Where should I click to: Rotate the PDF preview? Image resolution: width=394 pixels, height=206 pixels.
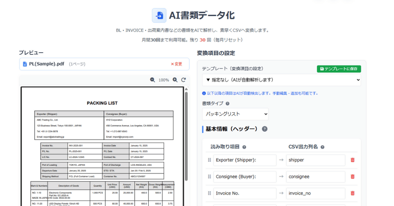(184, 80)
